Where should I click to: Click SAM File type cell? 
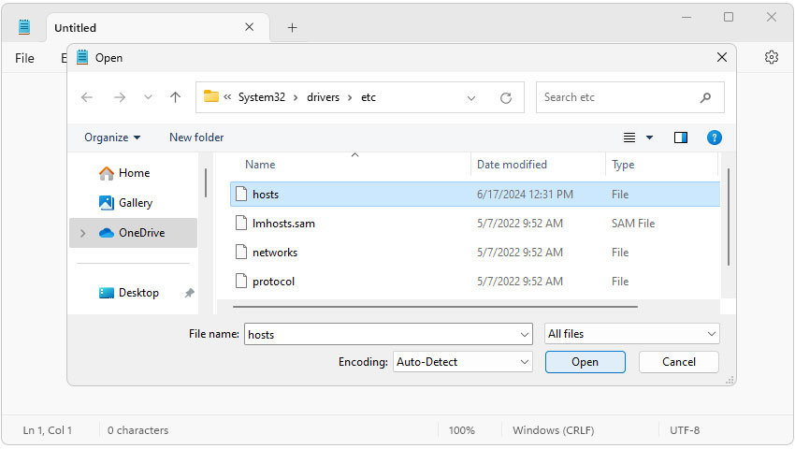pyautogui.click(x=633, y=224)
